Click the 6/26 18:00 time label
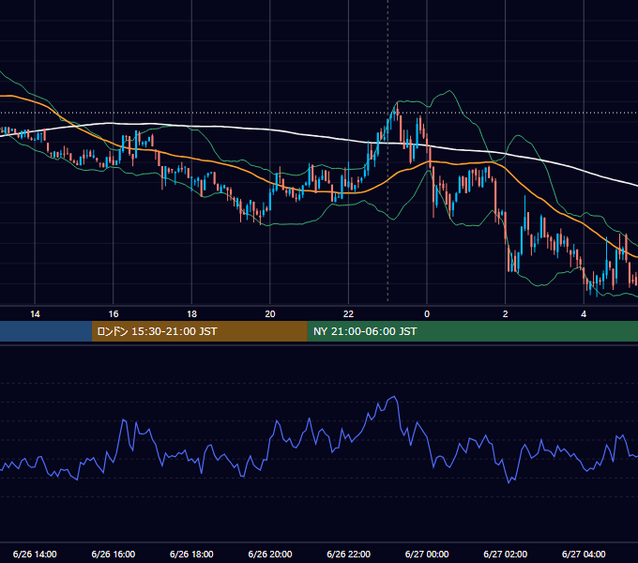The image size is (638, 563). pyautogui.click(x=191, y=554)
